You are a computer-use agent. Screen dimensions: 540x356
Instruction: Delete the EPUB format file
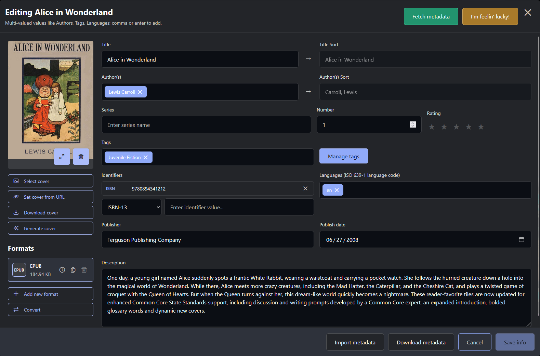click(84, 270)
